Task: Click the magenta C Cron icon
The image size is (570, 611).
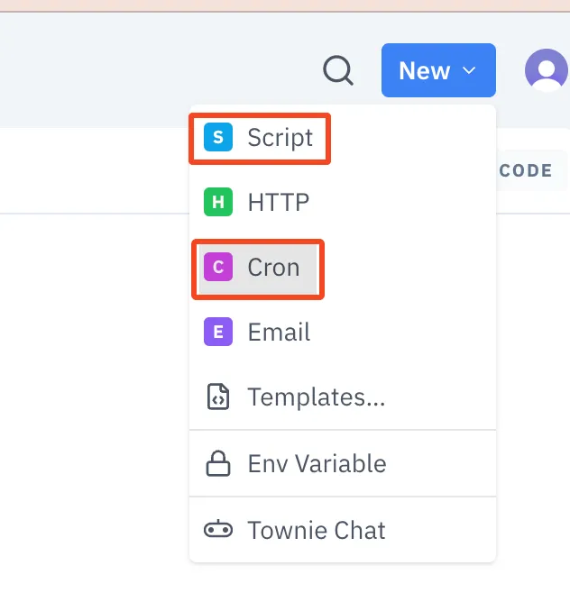Action: [x=218, y=267]
